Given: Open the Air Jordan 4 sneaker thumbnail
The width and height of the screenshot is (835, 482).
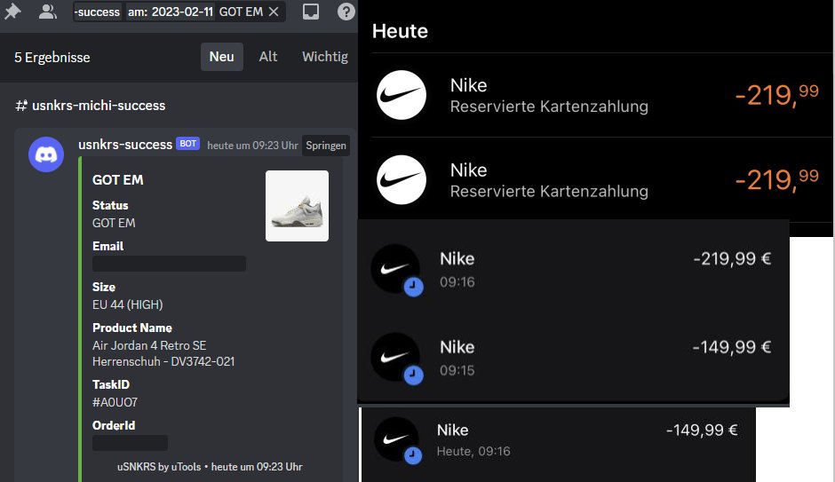Looking at the screenshot, I should pyautogui.click(x=298, y=206).
